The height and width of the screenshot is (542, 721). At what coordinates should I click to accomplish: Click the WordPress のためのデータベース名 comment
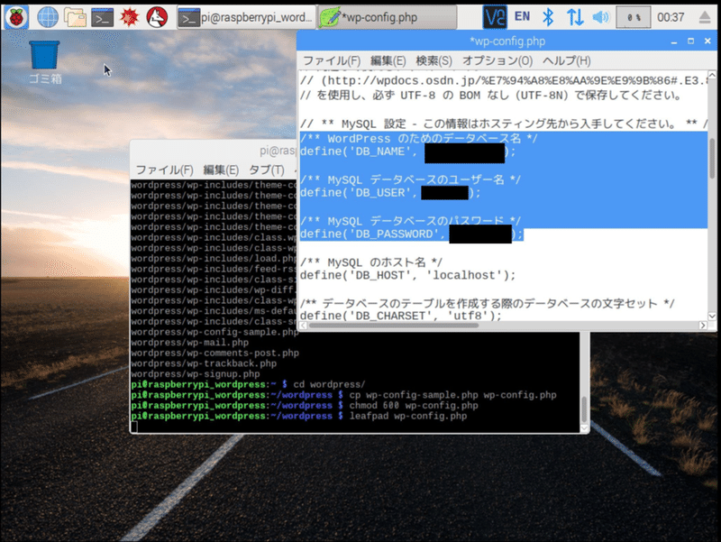click(418, 139)
